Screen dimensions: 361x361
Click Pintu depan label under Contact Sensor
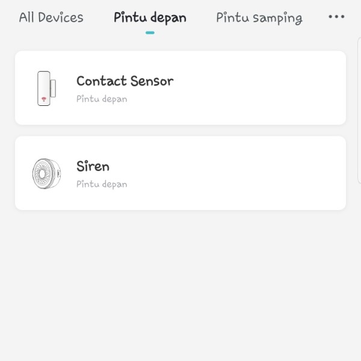tap(102, 99)
